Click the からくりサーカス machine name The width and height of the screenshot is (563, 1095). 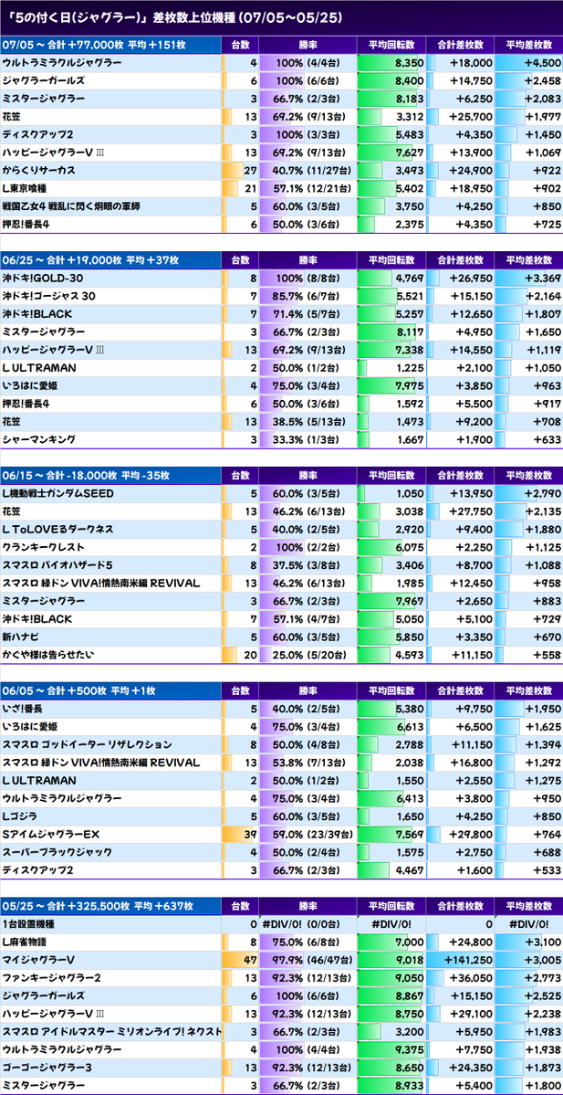click(x=39, y=171)
